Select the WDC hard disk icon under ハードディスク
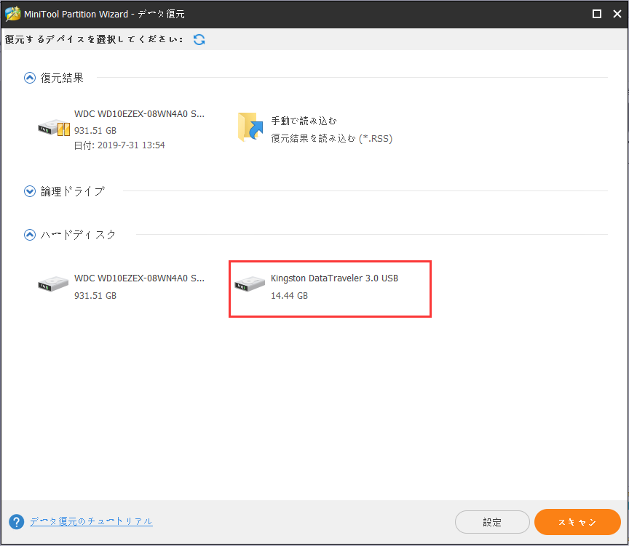 53,284
